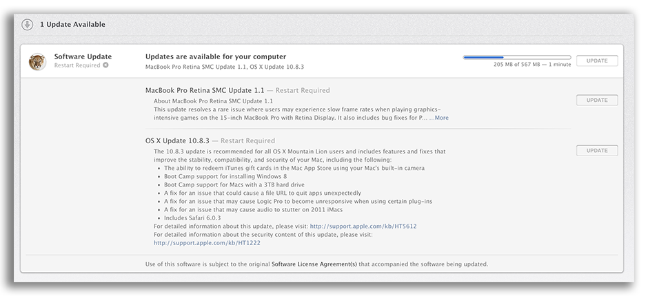This screenshot has height=296, width=648.
Task: Click the download arrow icon beside 1 Update Available
Action: click(27, 25)
